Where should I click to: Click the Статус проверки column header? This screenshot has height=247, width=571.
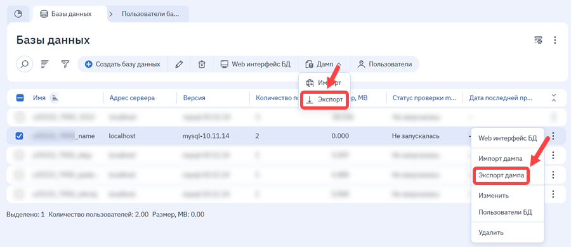(424, 98)
